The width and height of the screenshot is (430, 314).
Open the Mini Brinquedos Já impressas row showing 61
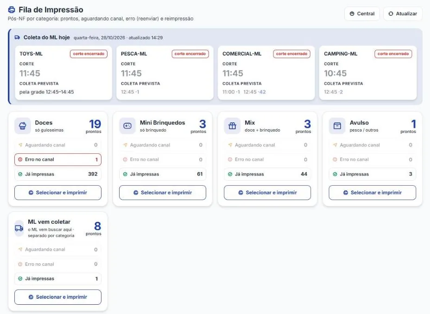(163, 174)
